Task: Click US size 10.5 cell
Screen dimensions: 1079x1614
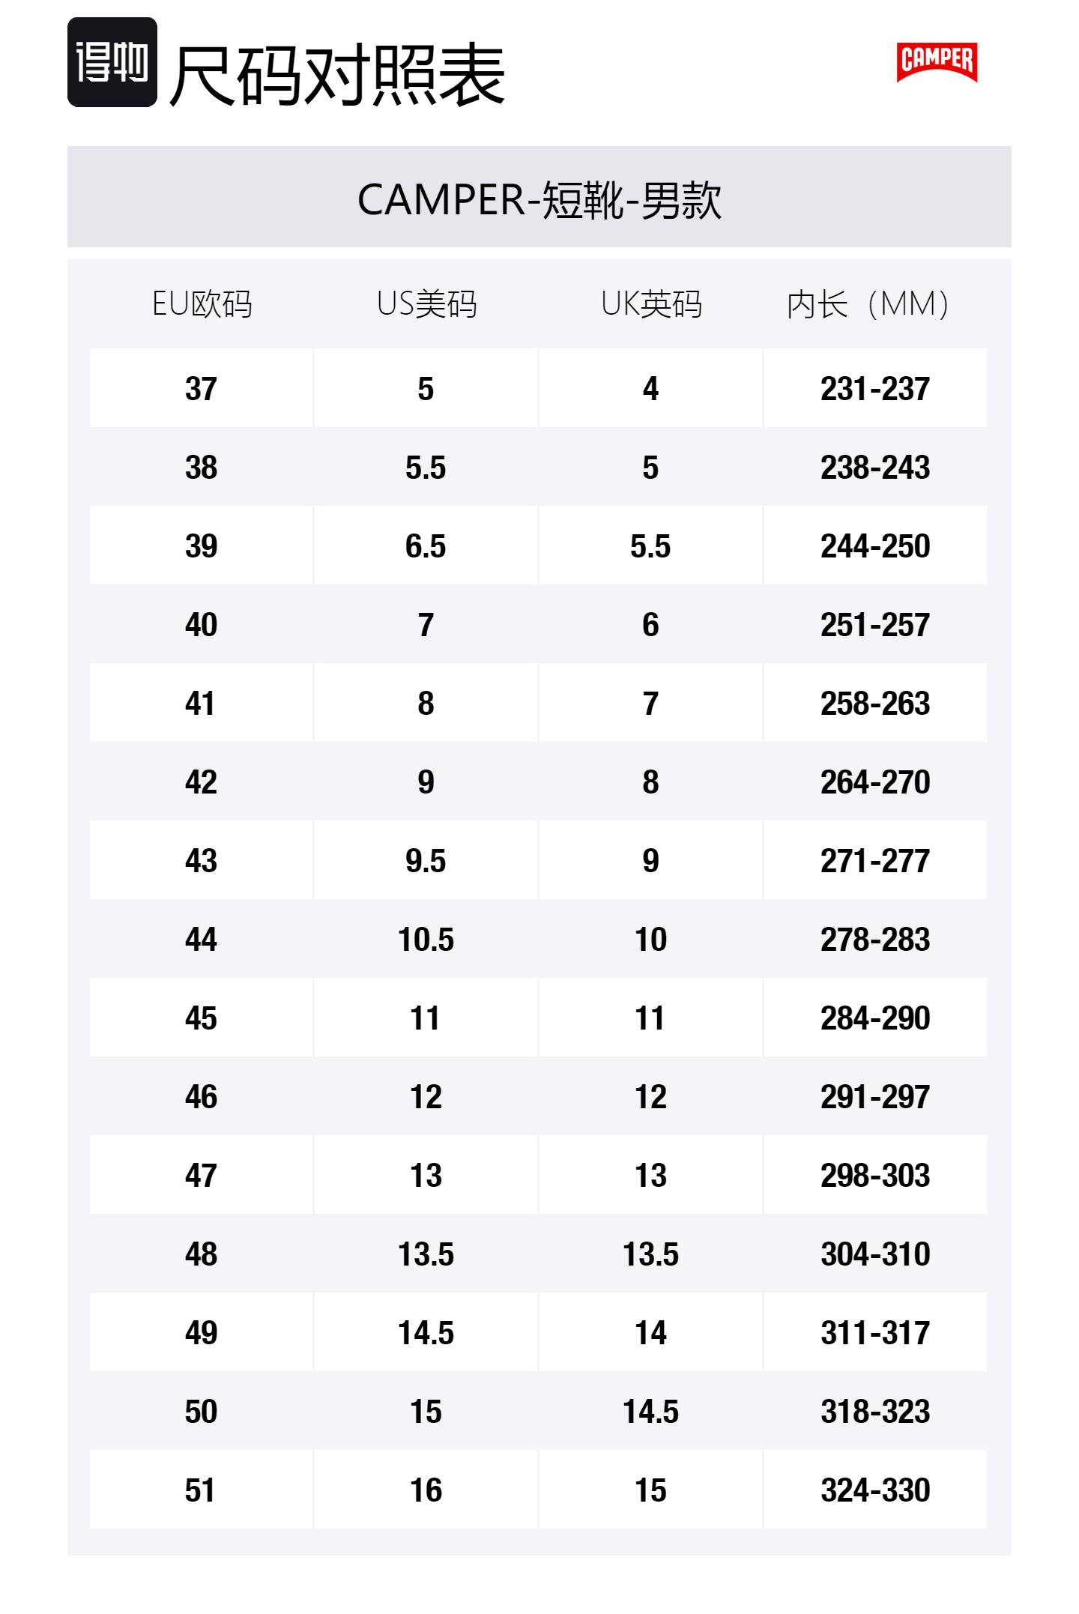Action: click(x=426, y=940)
